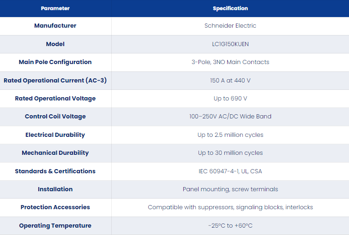Click the Schneider Electric cell

coord(230,26)
